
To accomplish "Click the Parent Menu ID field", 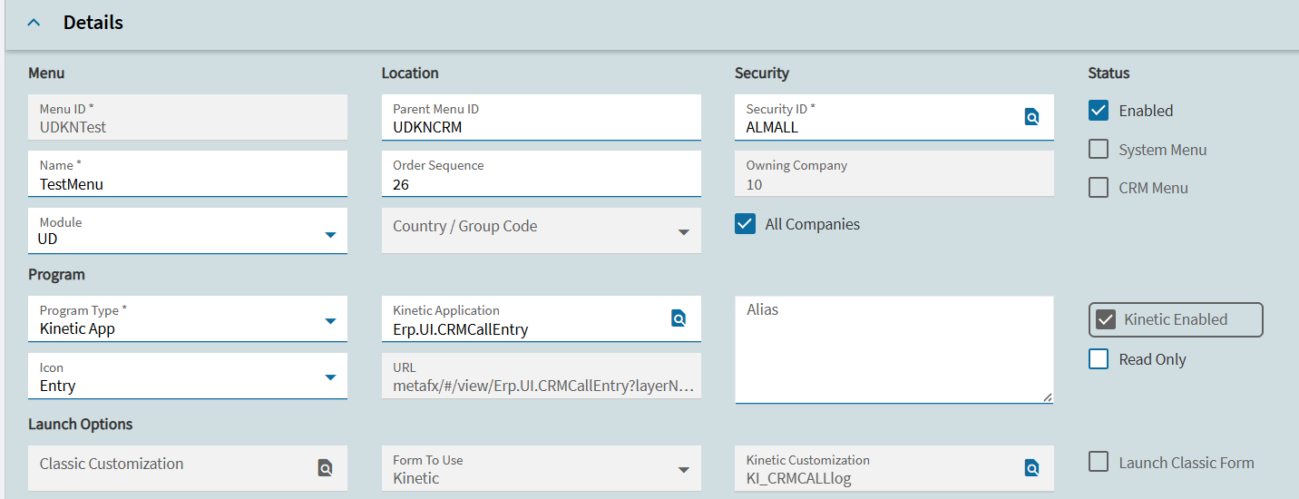I will point(541,127).
